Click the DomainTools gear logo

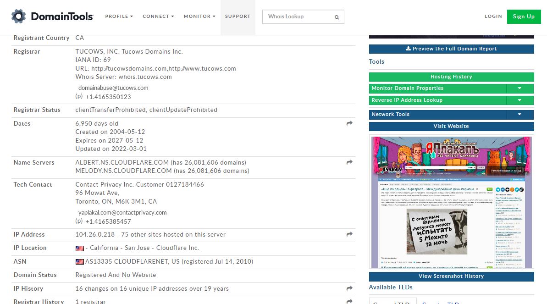click(18, 17)
